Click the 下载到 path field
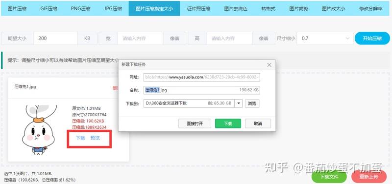This screenshot has height=184, width=392. point(189,103)
